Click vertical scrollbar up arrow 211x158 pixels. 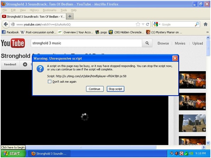[x=208, y=38]
